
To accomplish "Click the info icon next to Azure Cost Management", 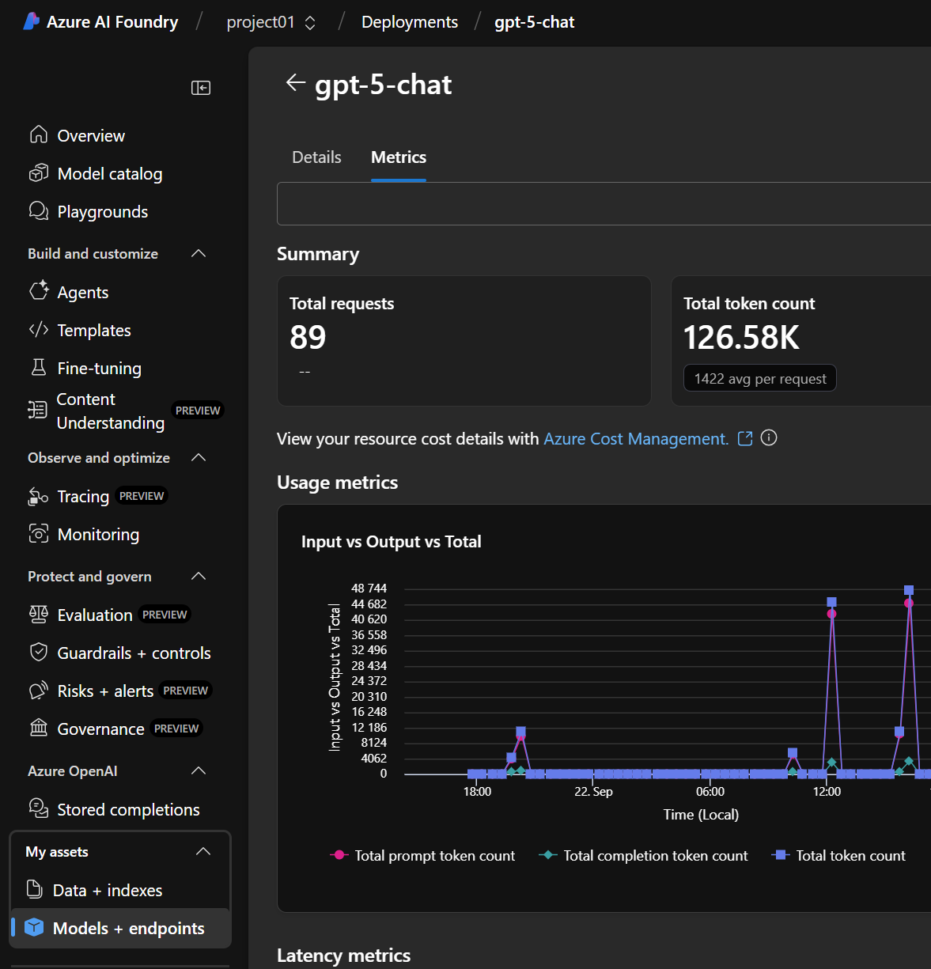I will 769,438.
